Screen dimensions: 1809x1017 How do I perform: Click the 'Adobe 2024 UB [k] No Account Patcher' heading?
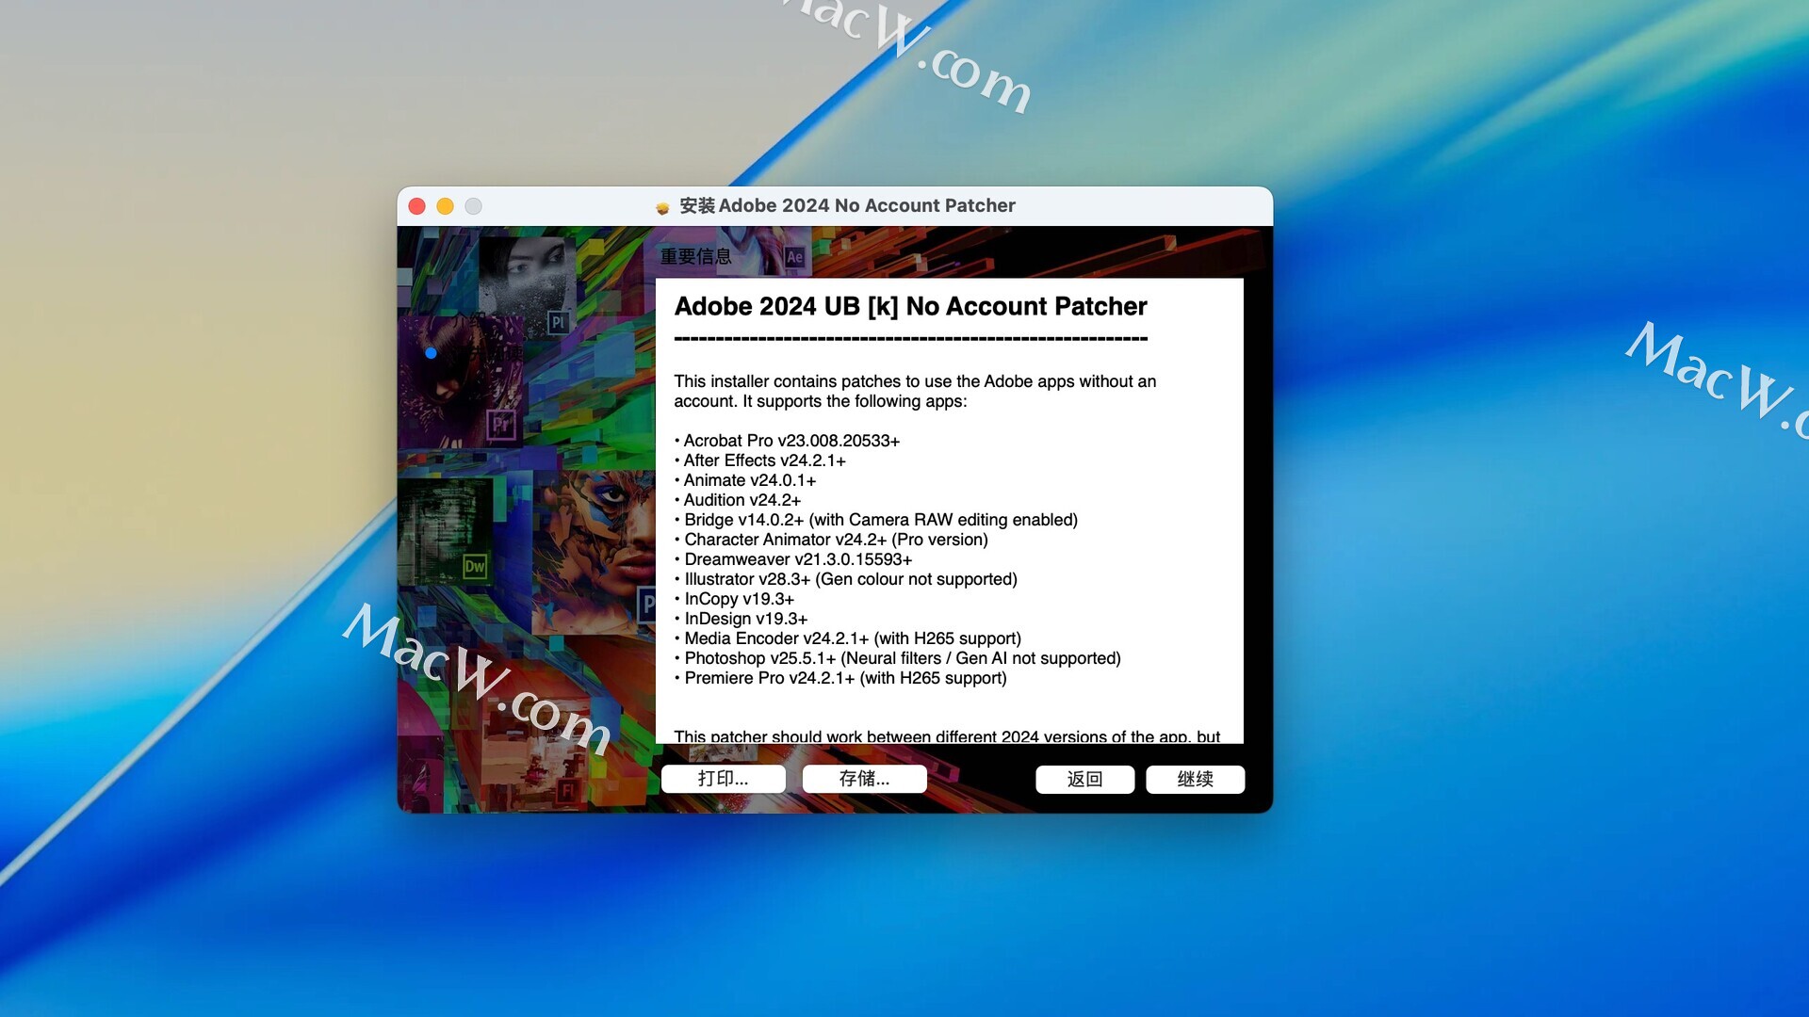click(x=910, y=306)
